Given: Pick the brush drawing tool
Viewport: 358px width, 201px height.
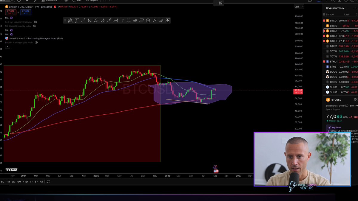Looking at the screenshot, I should tap(96, 20).
